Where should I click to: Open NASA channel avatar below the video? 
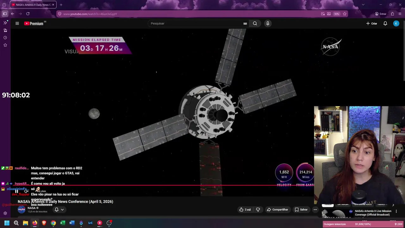click(x=22, y=210)
